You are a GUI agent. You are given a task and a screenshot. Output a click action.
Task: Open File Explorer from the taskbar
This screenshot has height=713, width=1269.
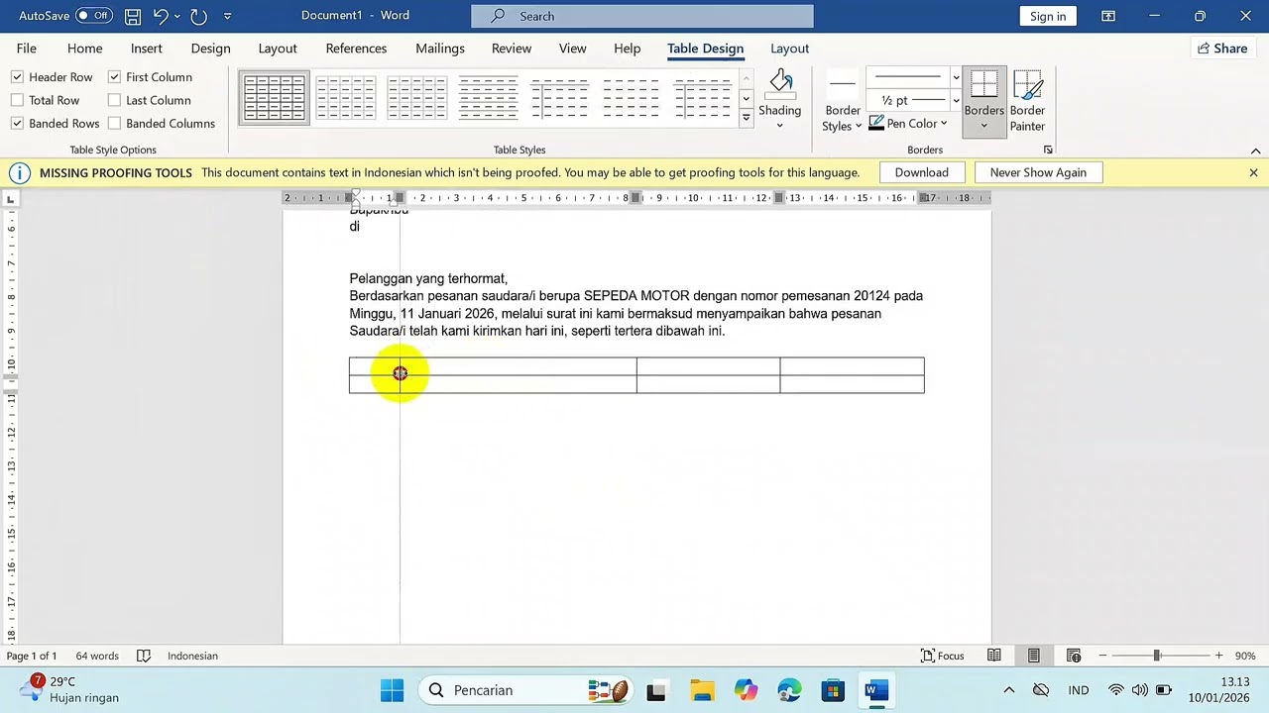tap(702, 690)
